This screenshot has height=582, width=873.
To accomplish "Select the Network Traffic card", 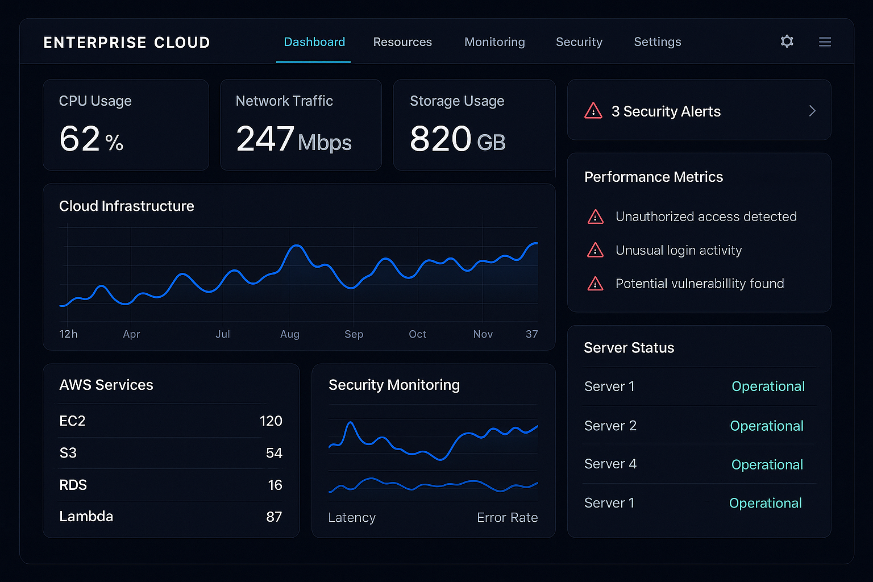I will (x=301, y=125).
